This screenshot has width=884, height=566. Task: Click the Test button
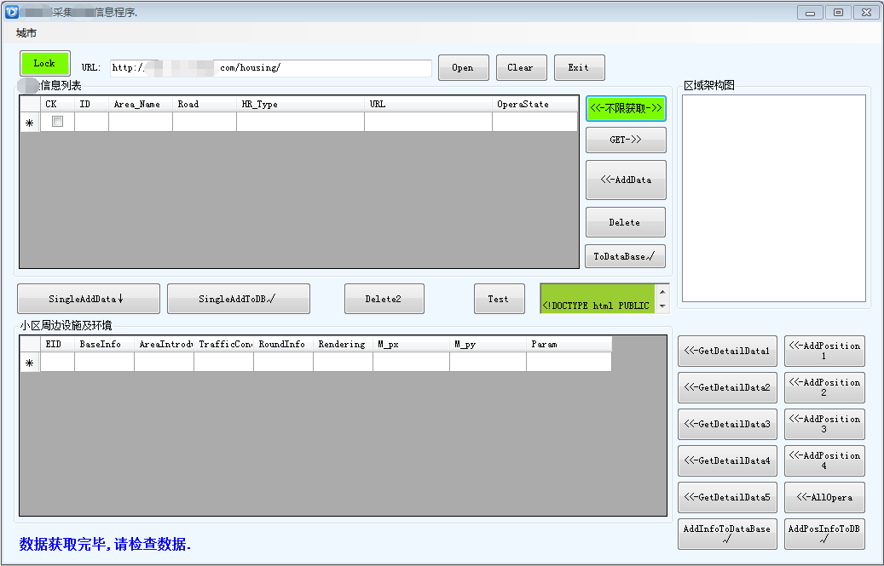499,299
